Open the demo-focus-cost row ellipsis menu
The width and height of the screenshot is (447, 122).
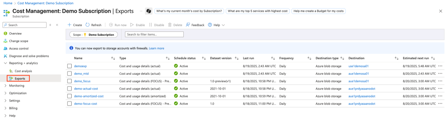[x=440, y=104]
